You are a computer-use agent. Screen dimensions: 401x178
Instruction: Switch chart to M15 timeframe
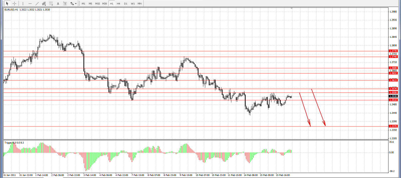pos(97,3)
